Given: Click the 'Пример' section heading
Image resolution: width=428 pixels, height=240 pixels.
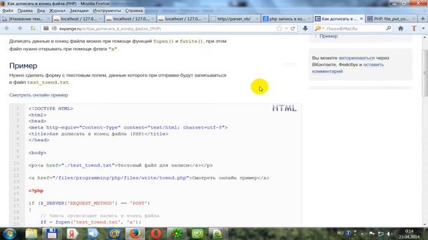Looking at the screenshot, I should tap(23, 65).
